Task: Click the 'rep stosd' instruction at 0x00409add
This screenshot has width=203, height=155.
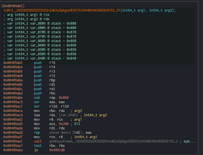Action: (63, 133)
